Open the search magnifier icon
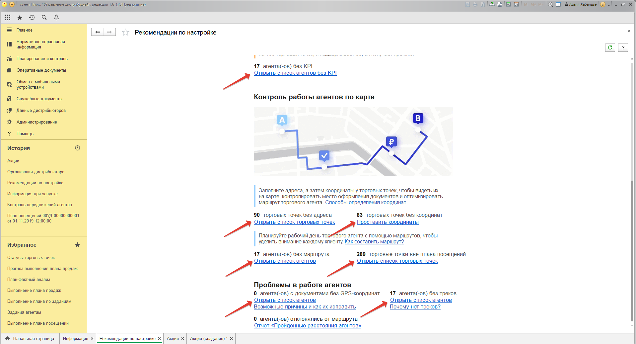The width and height of the screenshot is (636, 344). [x=44, y=18]
